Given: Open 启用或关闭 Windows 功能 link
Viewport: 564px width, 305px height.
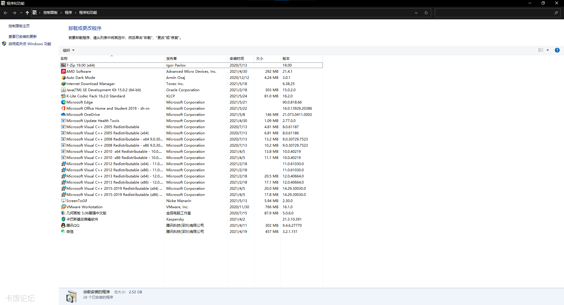Looking at the screenshot, I should [30, 44].
